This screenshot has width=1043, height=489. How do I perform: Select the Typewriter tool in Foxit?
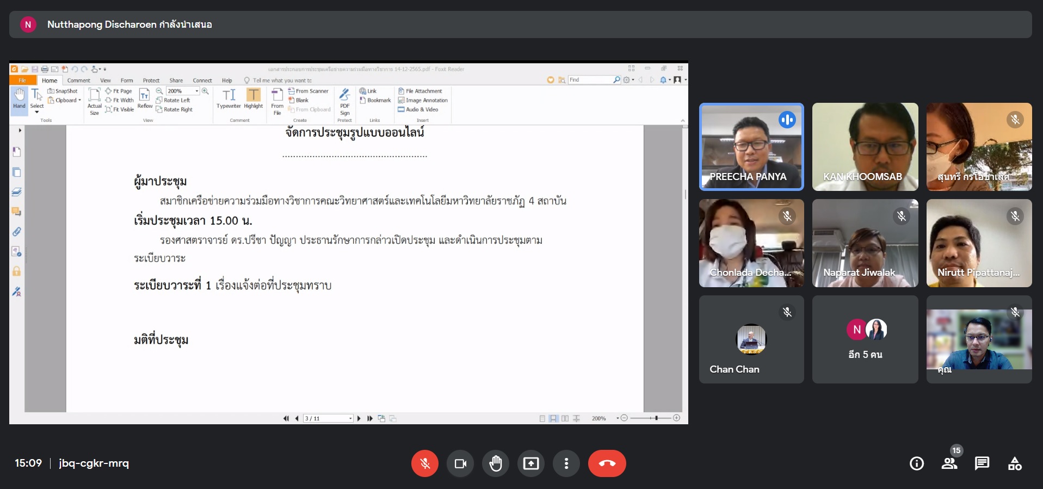tap(229, 99)
